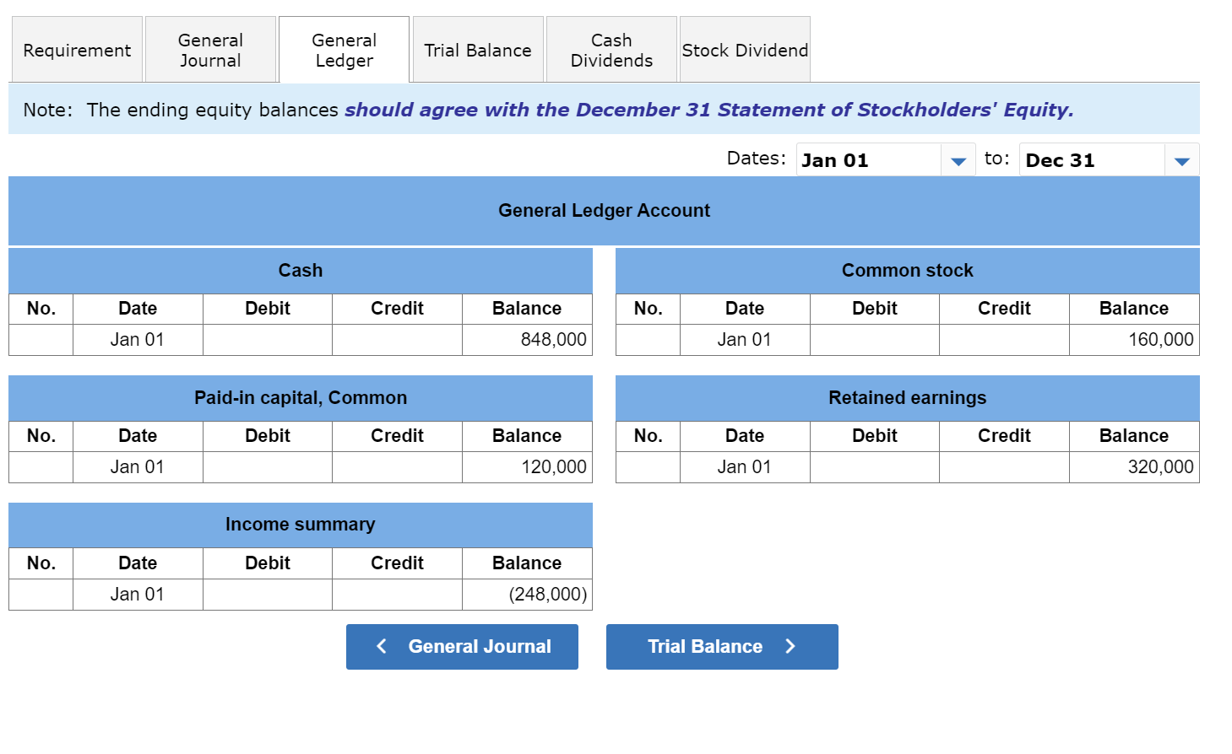Open the Cash Dividends tab
This screenshot has height=754, width=1232.
(611, 49)
